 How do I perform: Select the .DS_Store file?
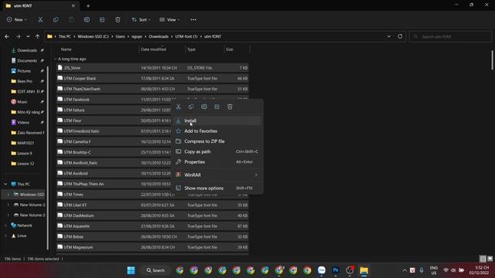point(152,68)
